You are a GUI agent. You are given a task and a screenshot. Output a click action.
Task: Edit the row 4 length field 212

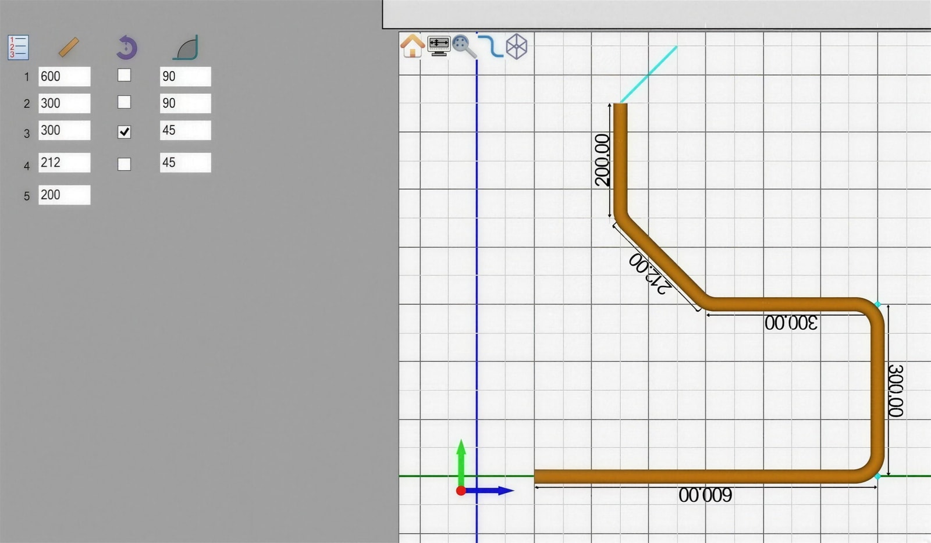click(x=64, y=162)
